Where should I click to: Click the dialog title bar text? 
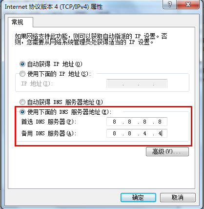(54, 7)
